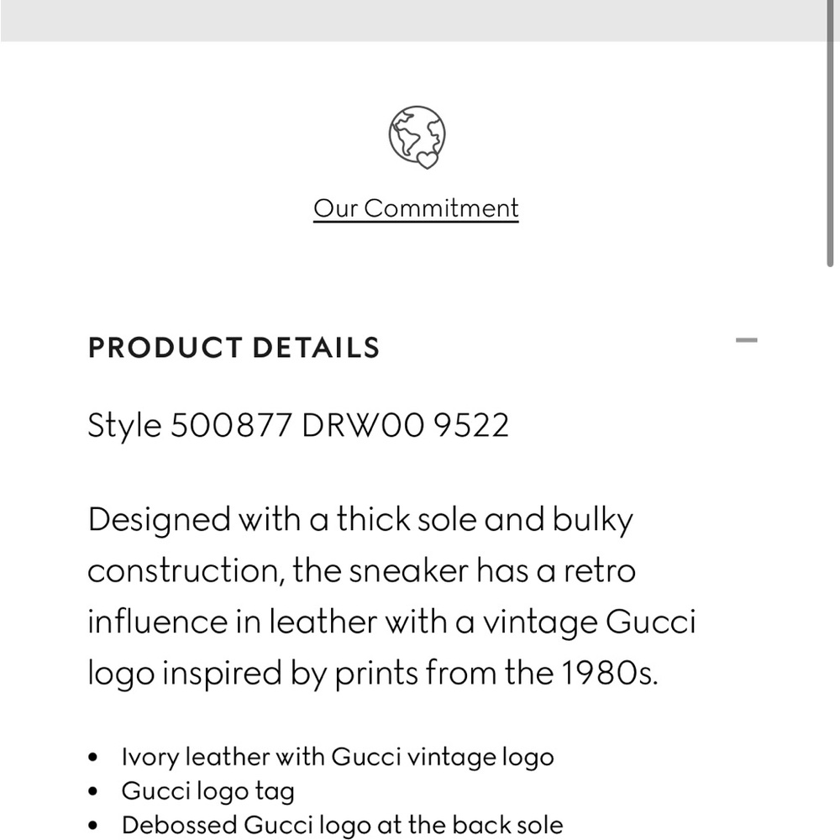This screenshot has height=840, width=840.
Task: Click the Debossed Gucci logo bullet entry
Action: pyautogui.click(x=340, y=824)
